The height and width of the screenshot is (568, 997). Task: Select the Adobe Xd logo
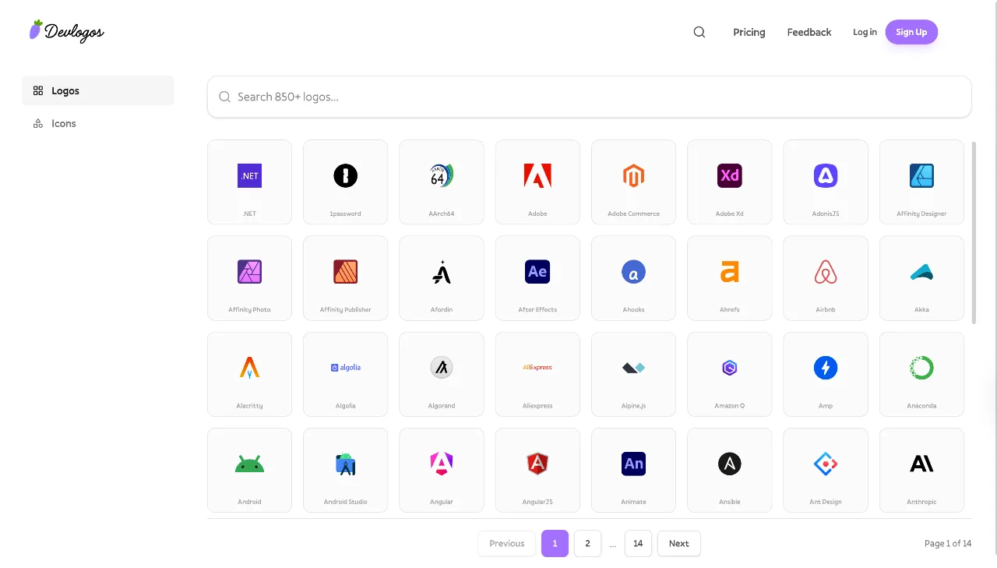click(x=730, y=182)
